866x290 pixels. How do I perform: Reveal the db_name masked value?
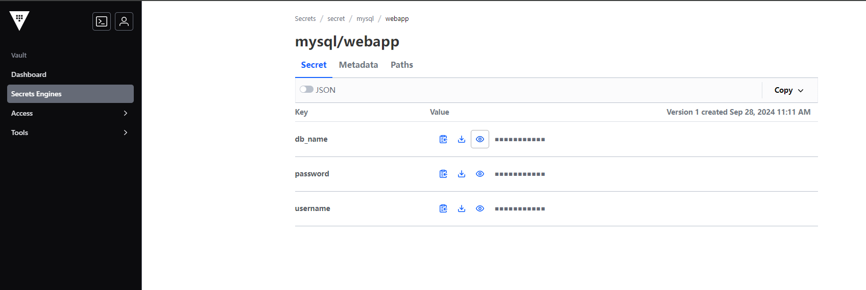click(x=480, y=139)
